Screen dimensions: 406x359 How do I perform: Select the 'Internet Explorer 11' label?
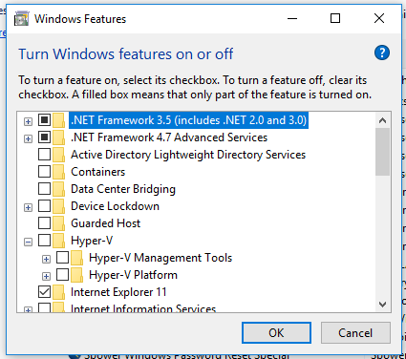click(118, 292)
